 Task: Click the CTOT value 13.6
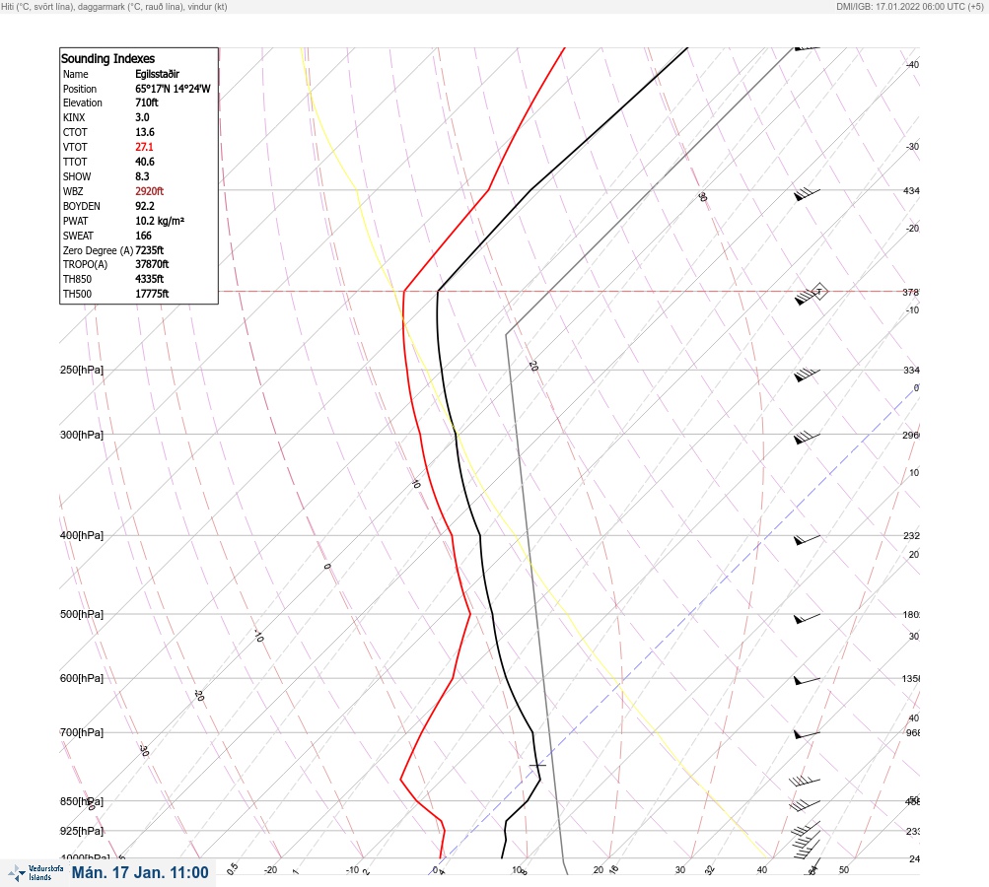(144, 132)
